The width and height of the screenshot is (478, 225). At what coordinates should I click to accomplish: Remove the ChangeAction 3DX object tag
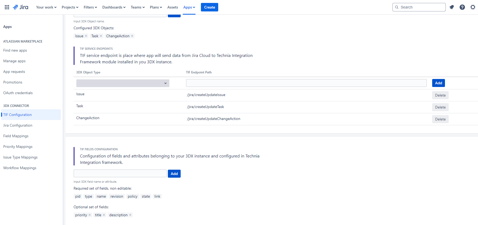coord(132,36)
